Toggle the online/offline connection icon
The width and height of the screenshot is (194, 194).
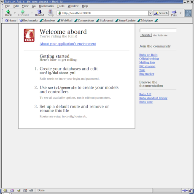[x=185, y=191]
